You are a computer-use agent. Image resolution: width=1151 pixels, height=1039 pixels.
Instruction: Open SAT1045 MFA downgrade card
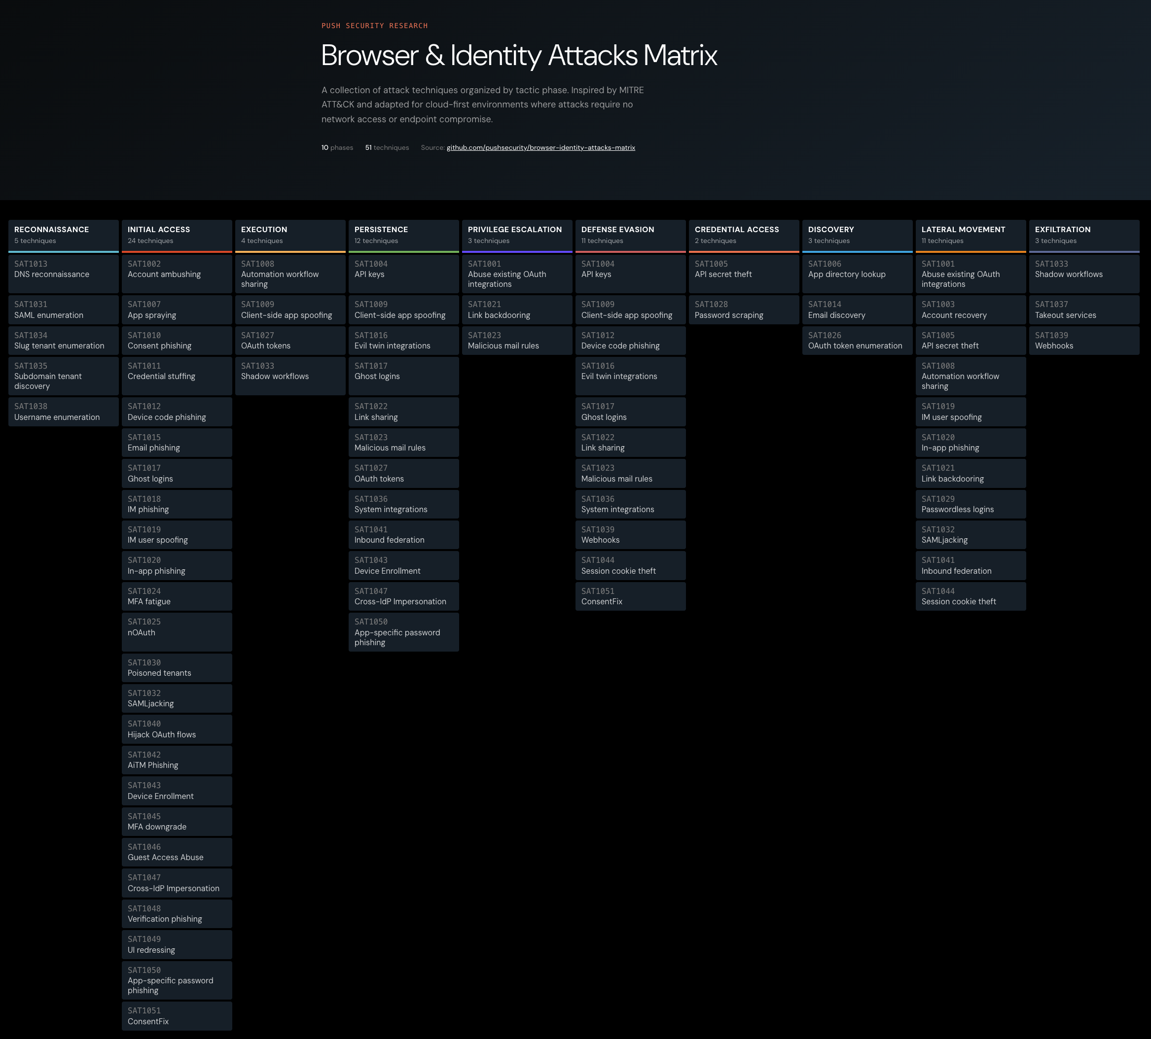coord(177,822)
